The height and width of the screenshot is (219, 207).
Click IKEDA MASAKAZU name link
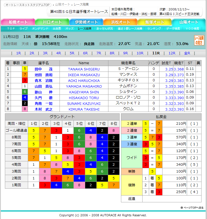pos(84,75)
